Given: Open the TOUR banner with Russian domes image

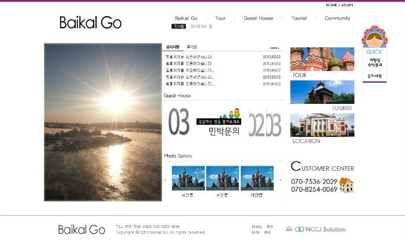Looking at the screenshot, I should point(322,59).
